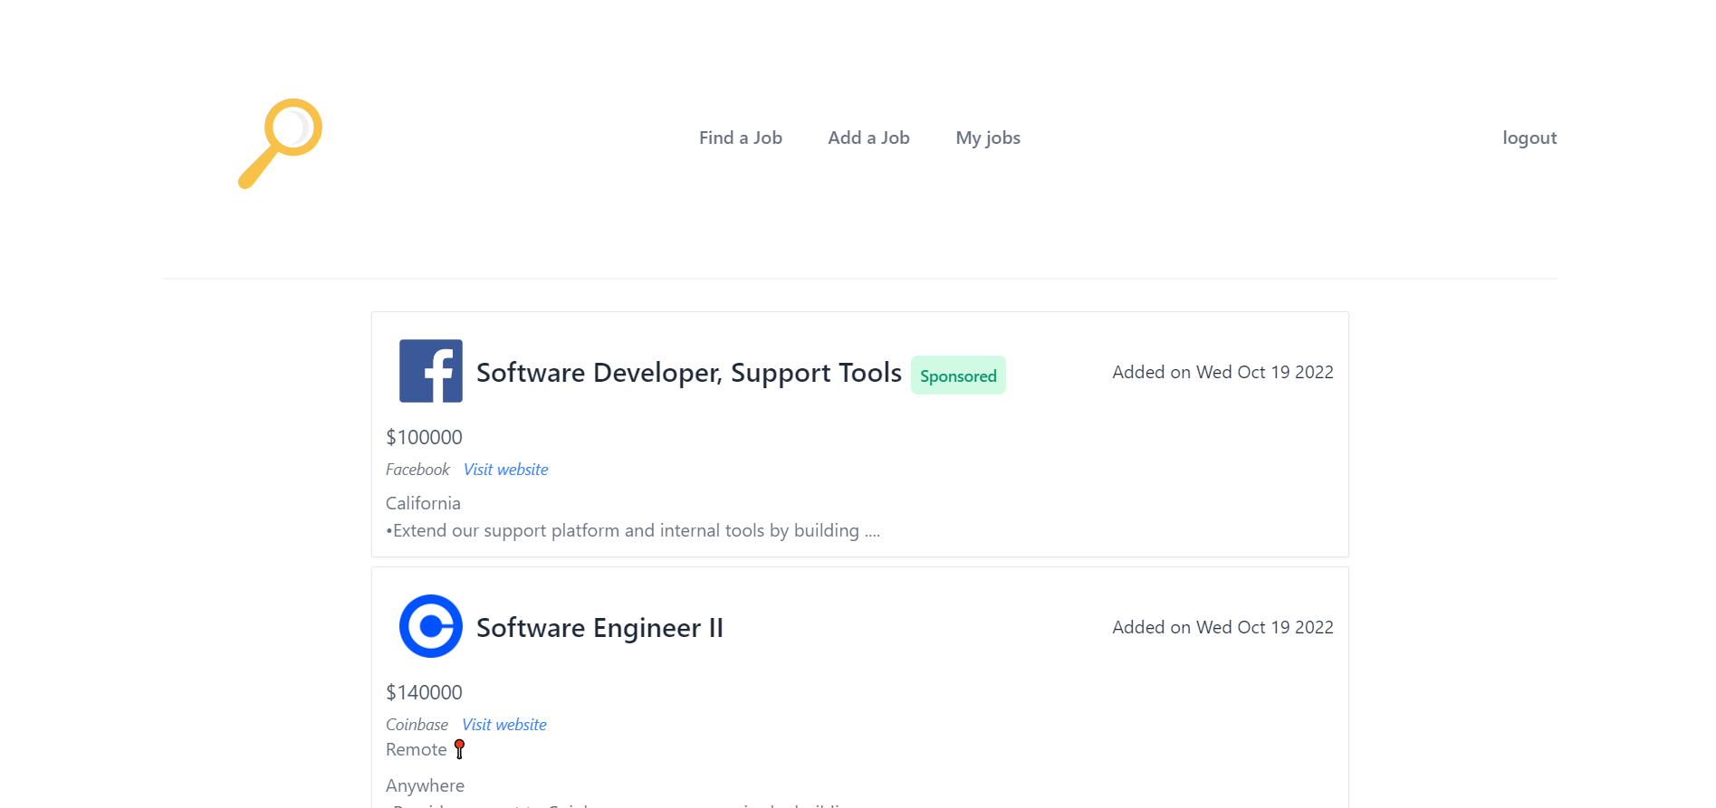Click the Coinbase company name text

click(x=417, y=725)
